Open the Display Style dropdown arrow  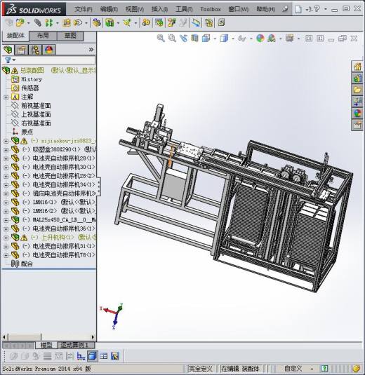click(x=233, y=39)
